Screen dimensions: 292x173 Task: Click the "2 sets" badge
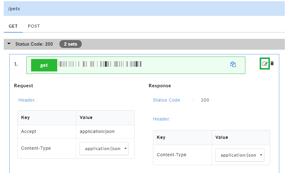click(x=71, y=44)
